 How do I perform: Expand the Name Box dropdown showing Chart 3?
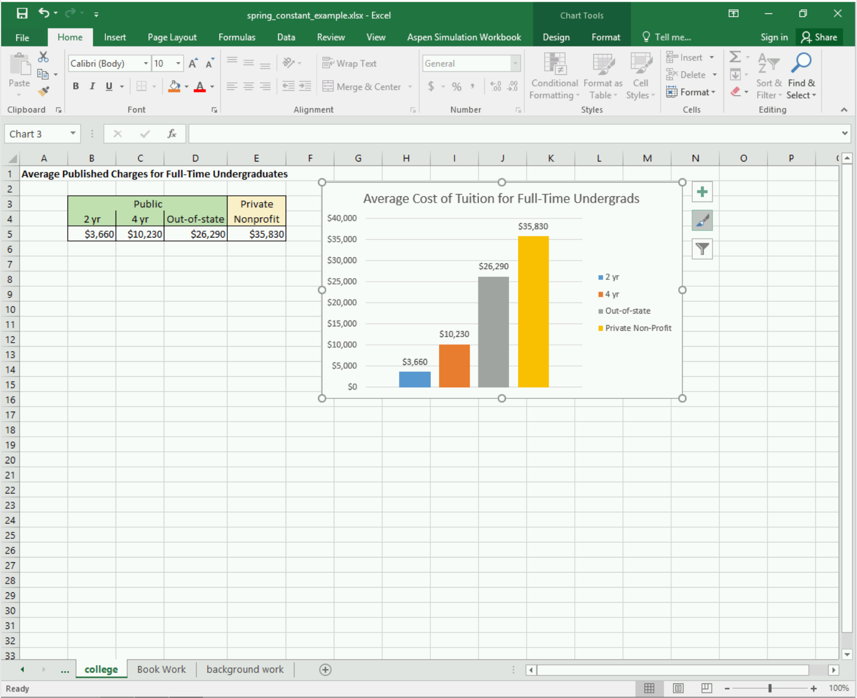[73, 134]
